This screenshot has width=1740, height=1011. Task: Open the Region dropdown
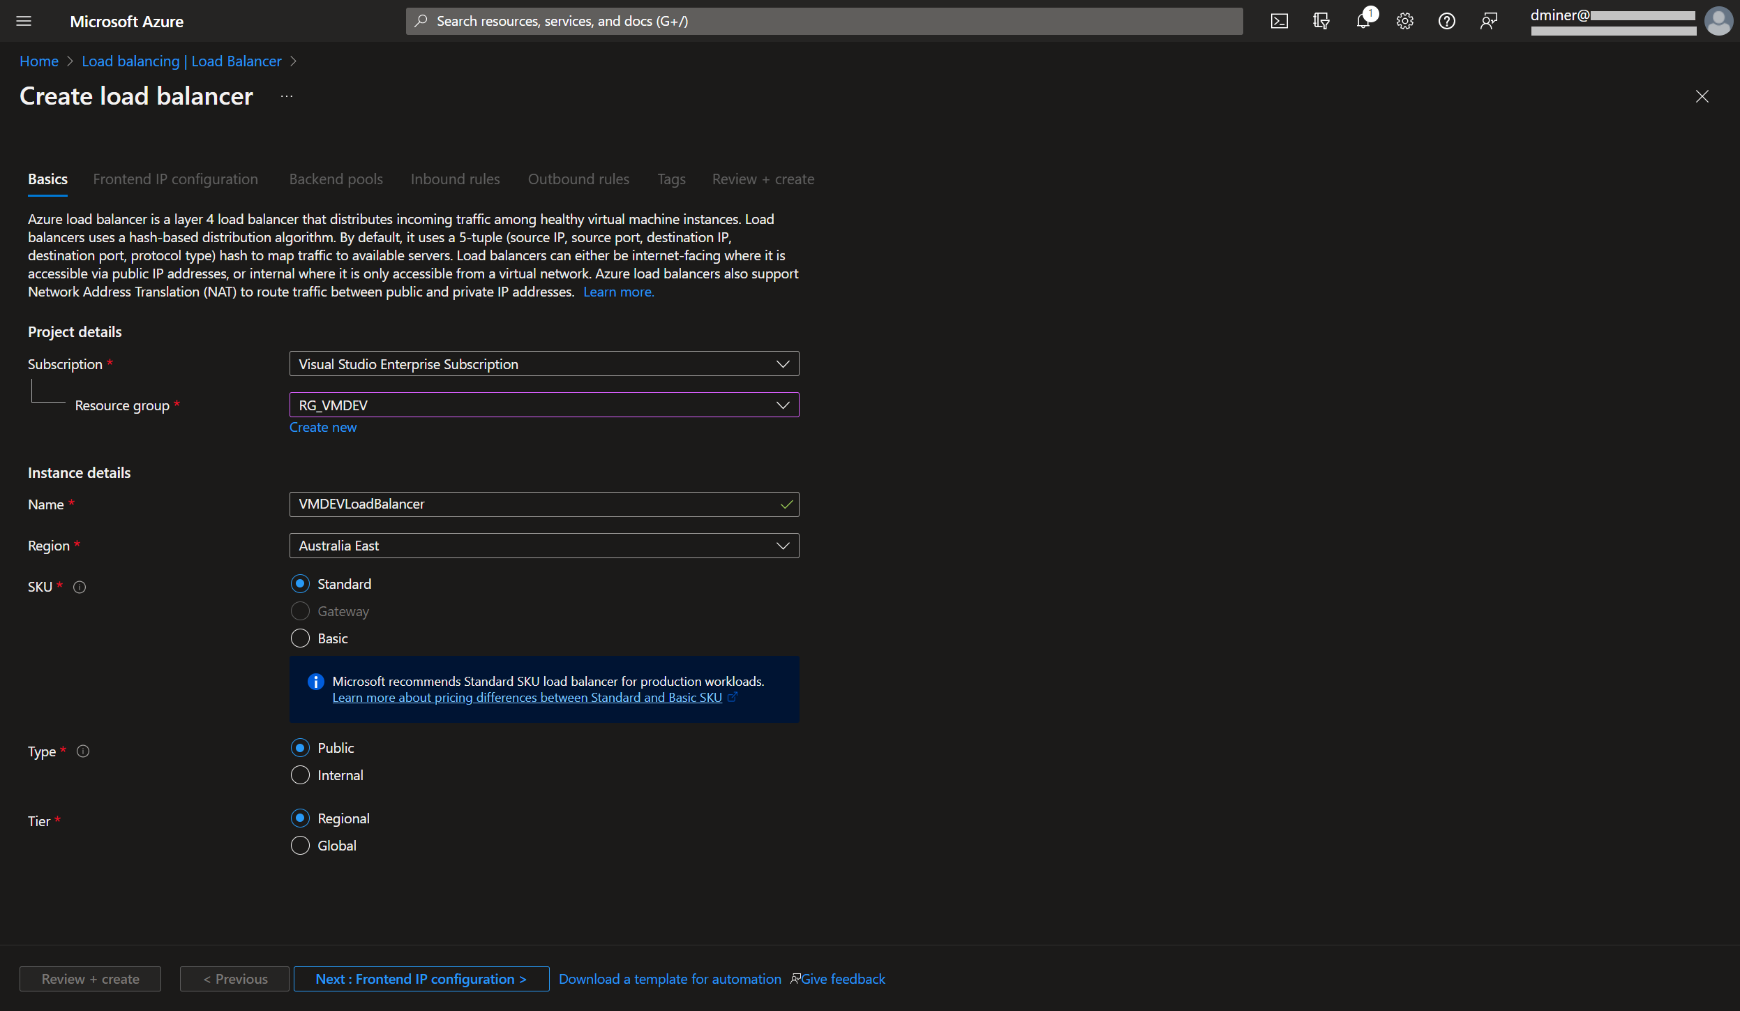point(543,546)
